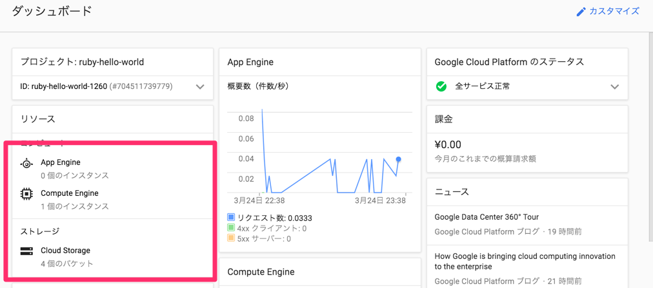This screenshot has width=653, height=288.
Task: Toggle the green 4xx クライアント legend swatch
Action: click(231, 227)
